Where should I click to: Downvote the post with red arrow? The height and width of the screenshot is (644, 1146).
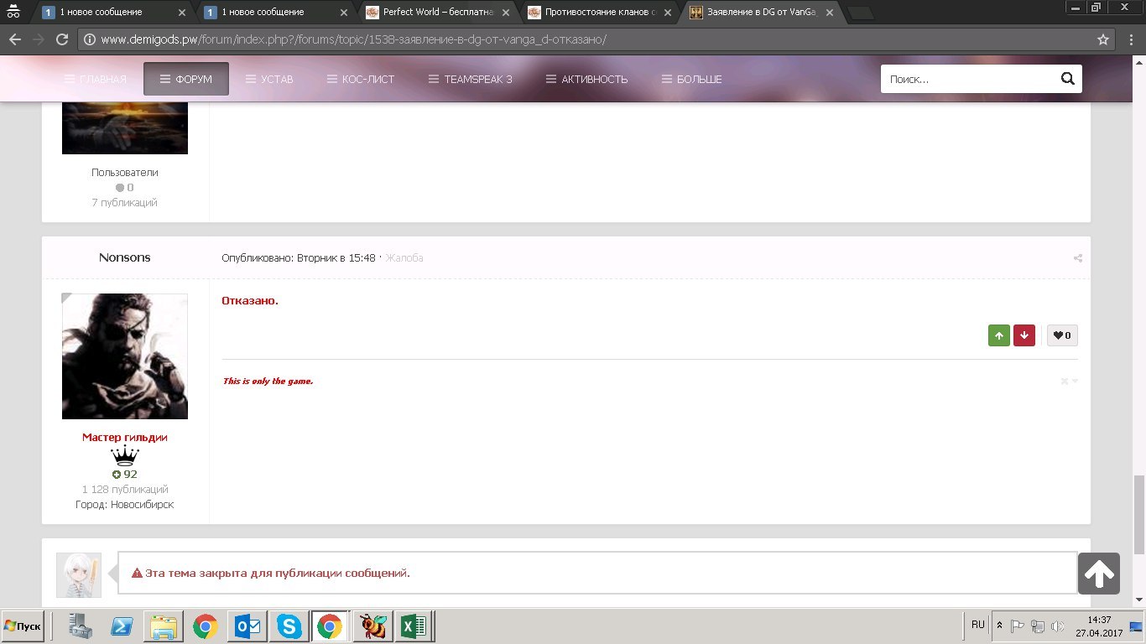coord(1024,335)
